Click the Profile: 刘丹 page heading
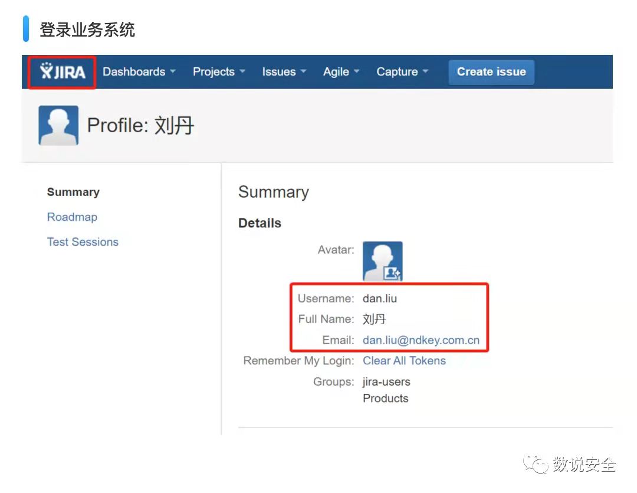The height and width of the screenshot is (493, 637). click(x=140, y=125)
